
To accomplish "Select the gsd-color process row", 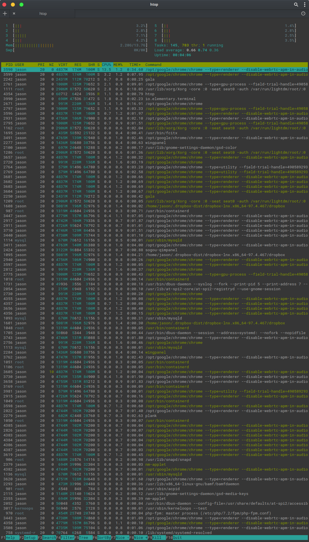I will 154,148.
